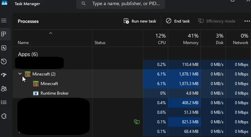The image size is (251, 137).
Task: Sort processes by CPU column
Action: (x=156, y=39)
